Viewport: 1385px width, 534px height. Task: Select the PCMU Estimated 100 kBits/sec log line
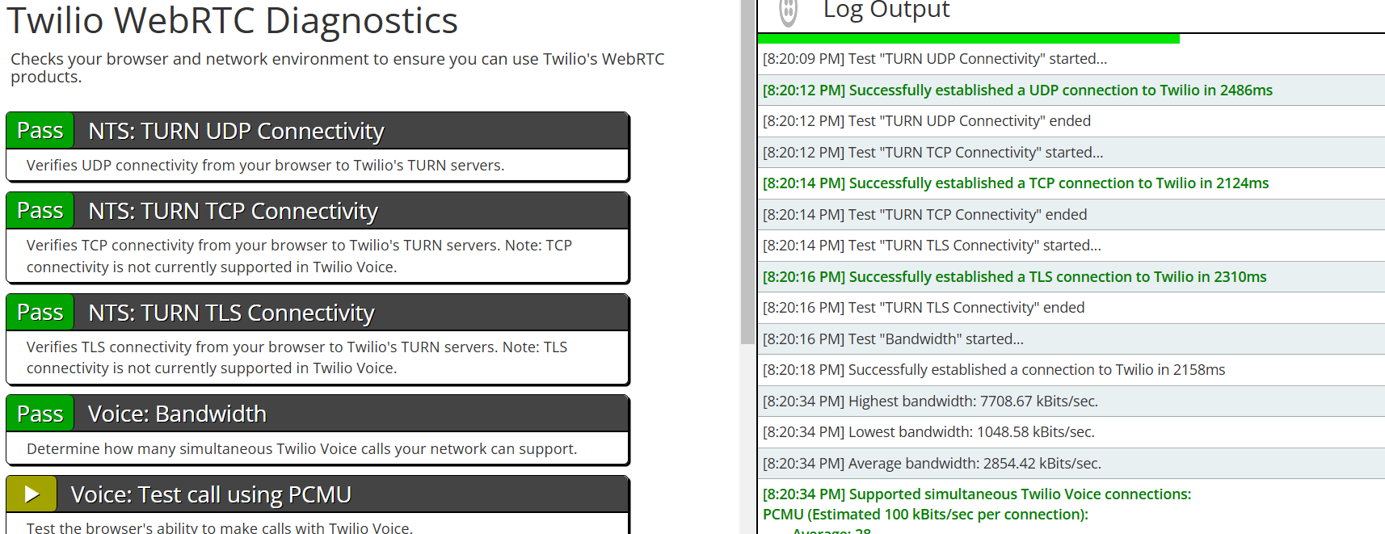click(925, 515)
